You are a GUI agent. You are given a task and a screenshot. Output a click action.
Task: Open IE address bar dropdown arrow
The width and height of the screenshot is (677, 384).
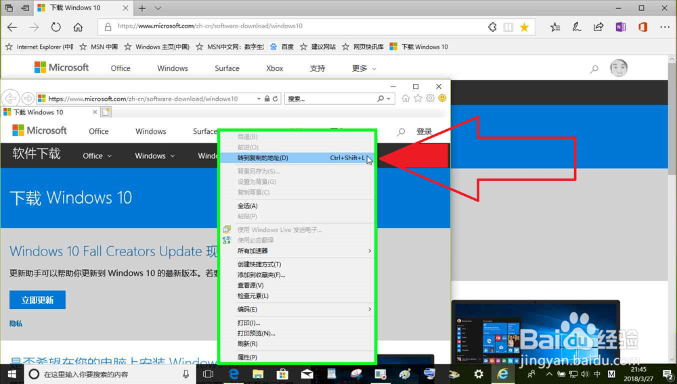click(x=259, y=99)
